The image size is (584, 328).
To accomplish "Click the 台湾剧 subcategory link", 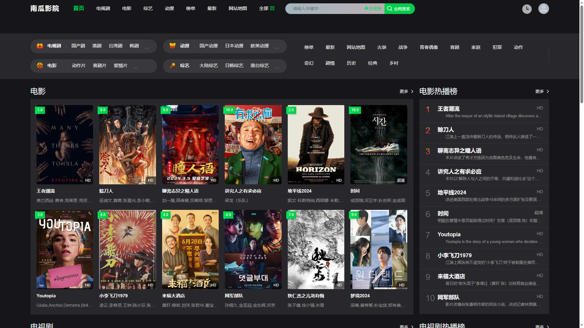I will pos(116,46).
